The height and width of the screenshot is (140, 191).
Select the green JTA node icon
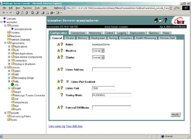click(12, 84)
